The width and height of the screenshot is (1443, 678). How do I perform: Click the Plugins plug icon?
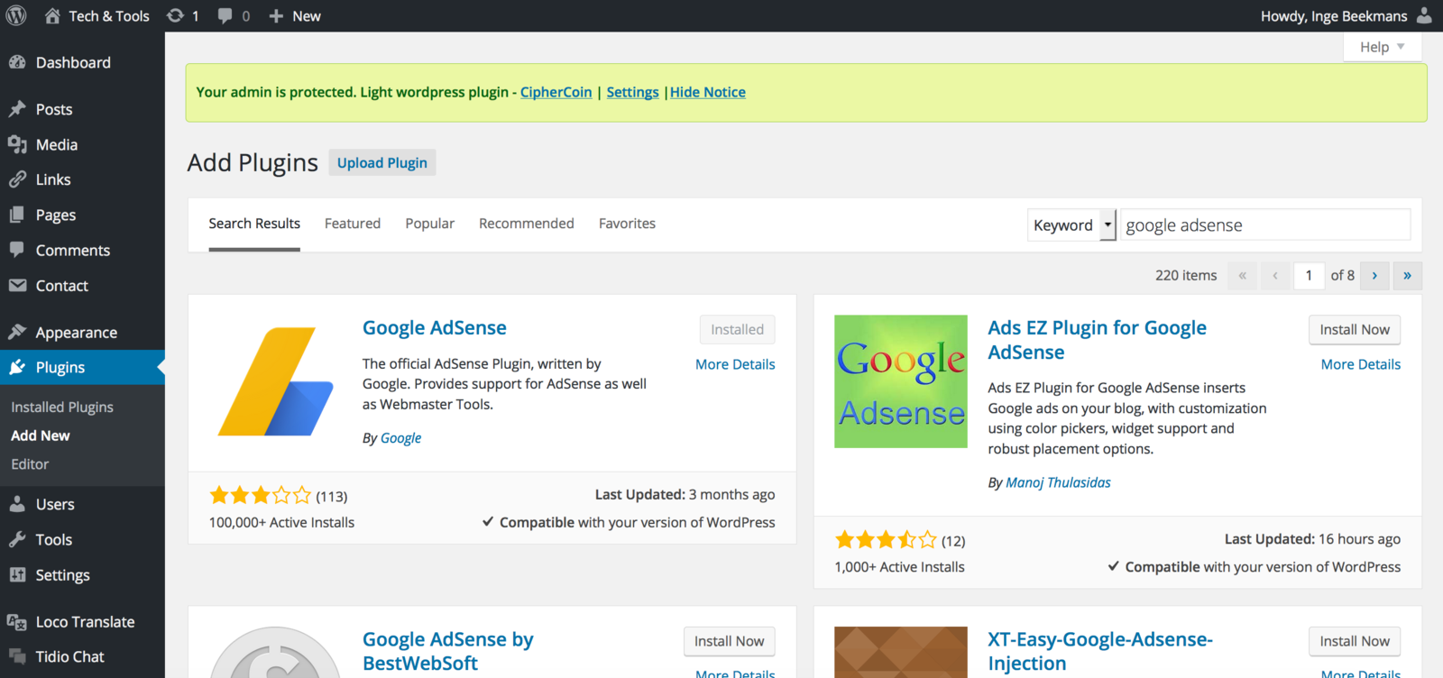click(x=17, y=367)
